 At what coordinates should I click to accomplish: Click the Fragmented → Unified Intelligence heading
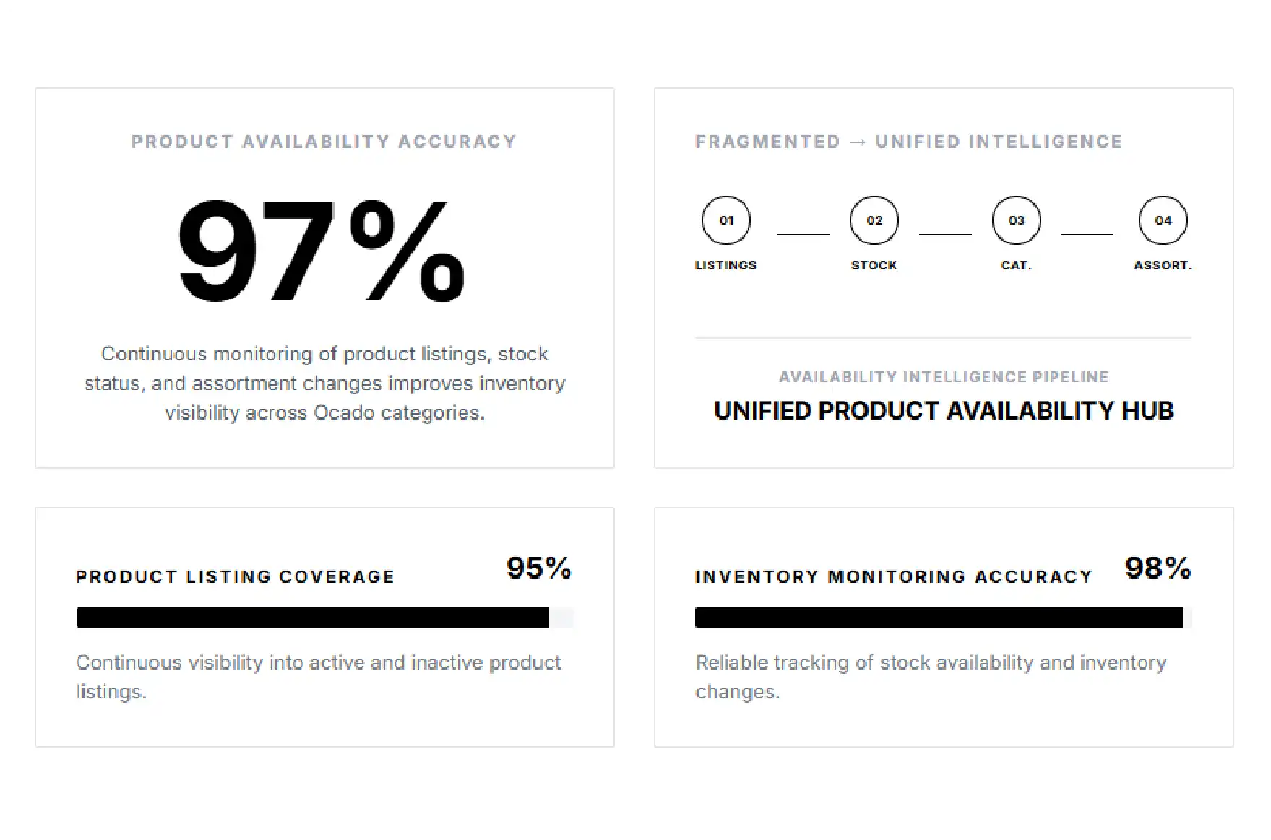(909, 142)
